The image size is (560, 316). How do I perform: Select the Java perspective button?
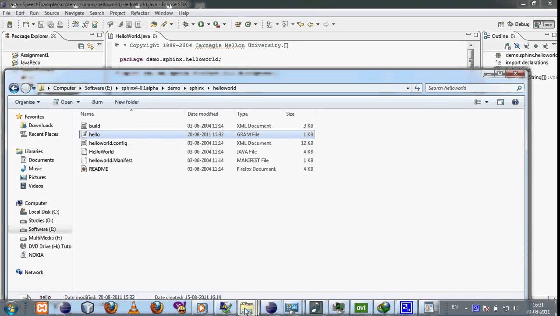click(x=543, y=25)
